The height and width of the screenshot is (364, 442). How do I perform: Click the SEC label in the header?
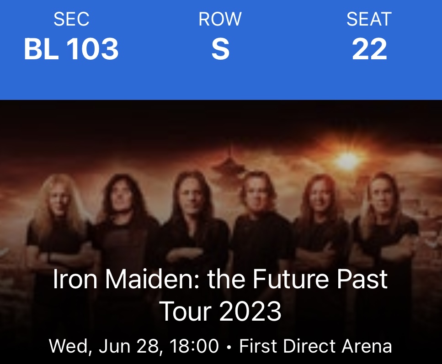click(x=71, y=19)
